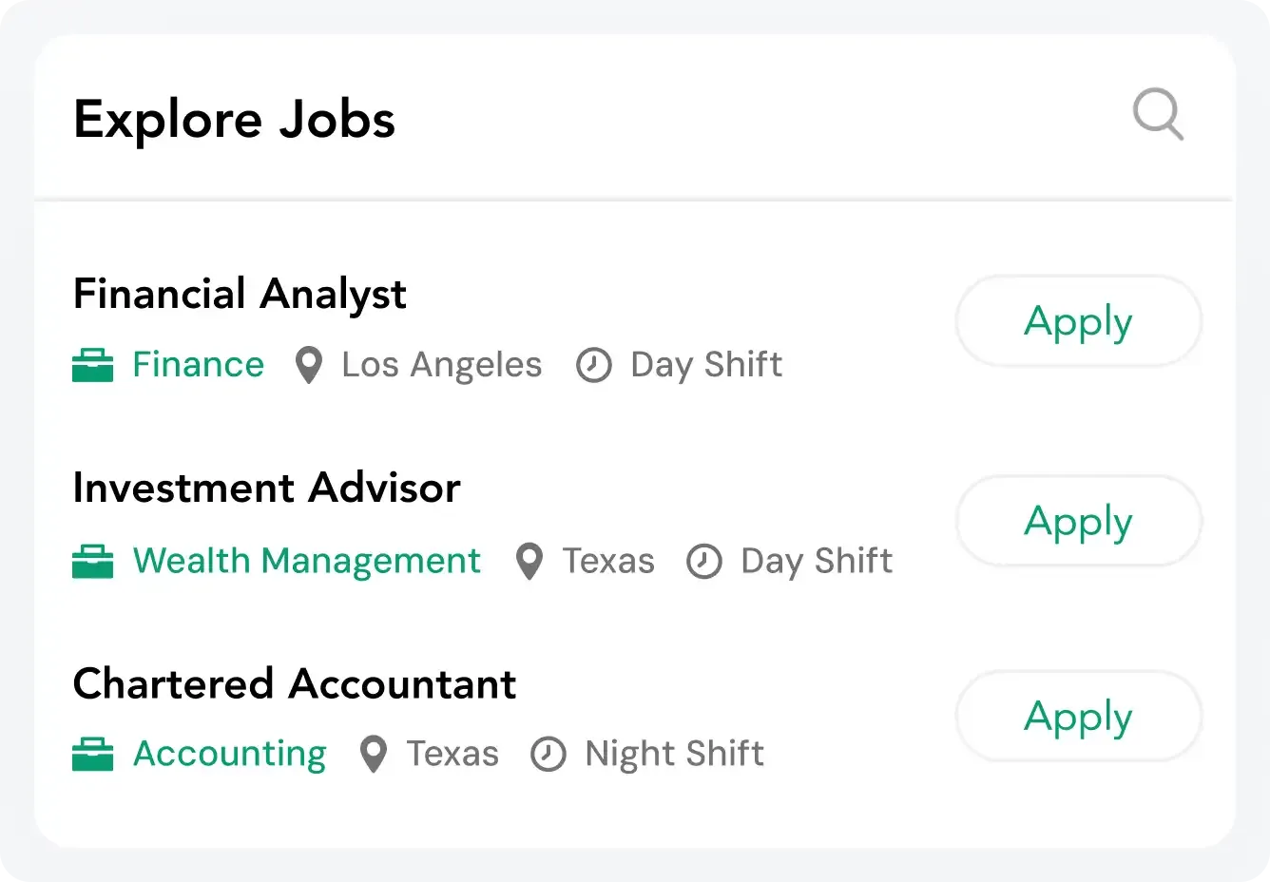Click the location pin on Chartered Accountant row
1270x882 pixels.
click(373, 754)
